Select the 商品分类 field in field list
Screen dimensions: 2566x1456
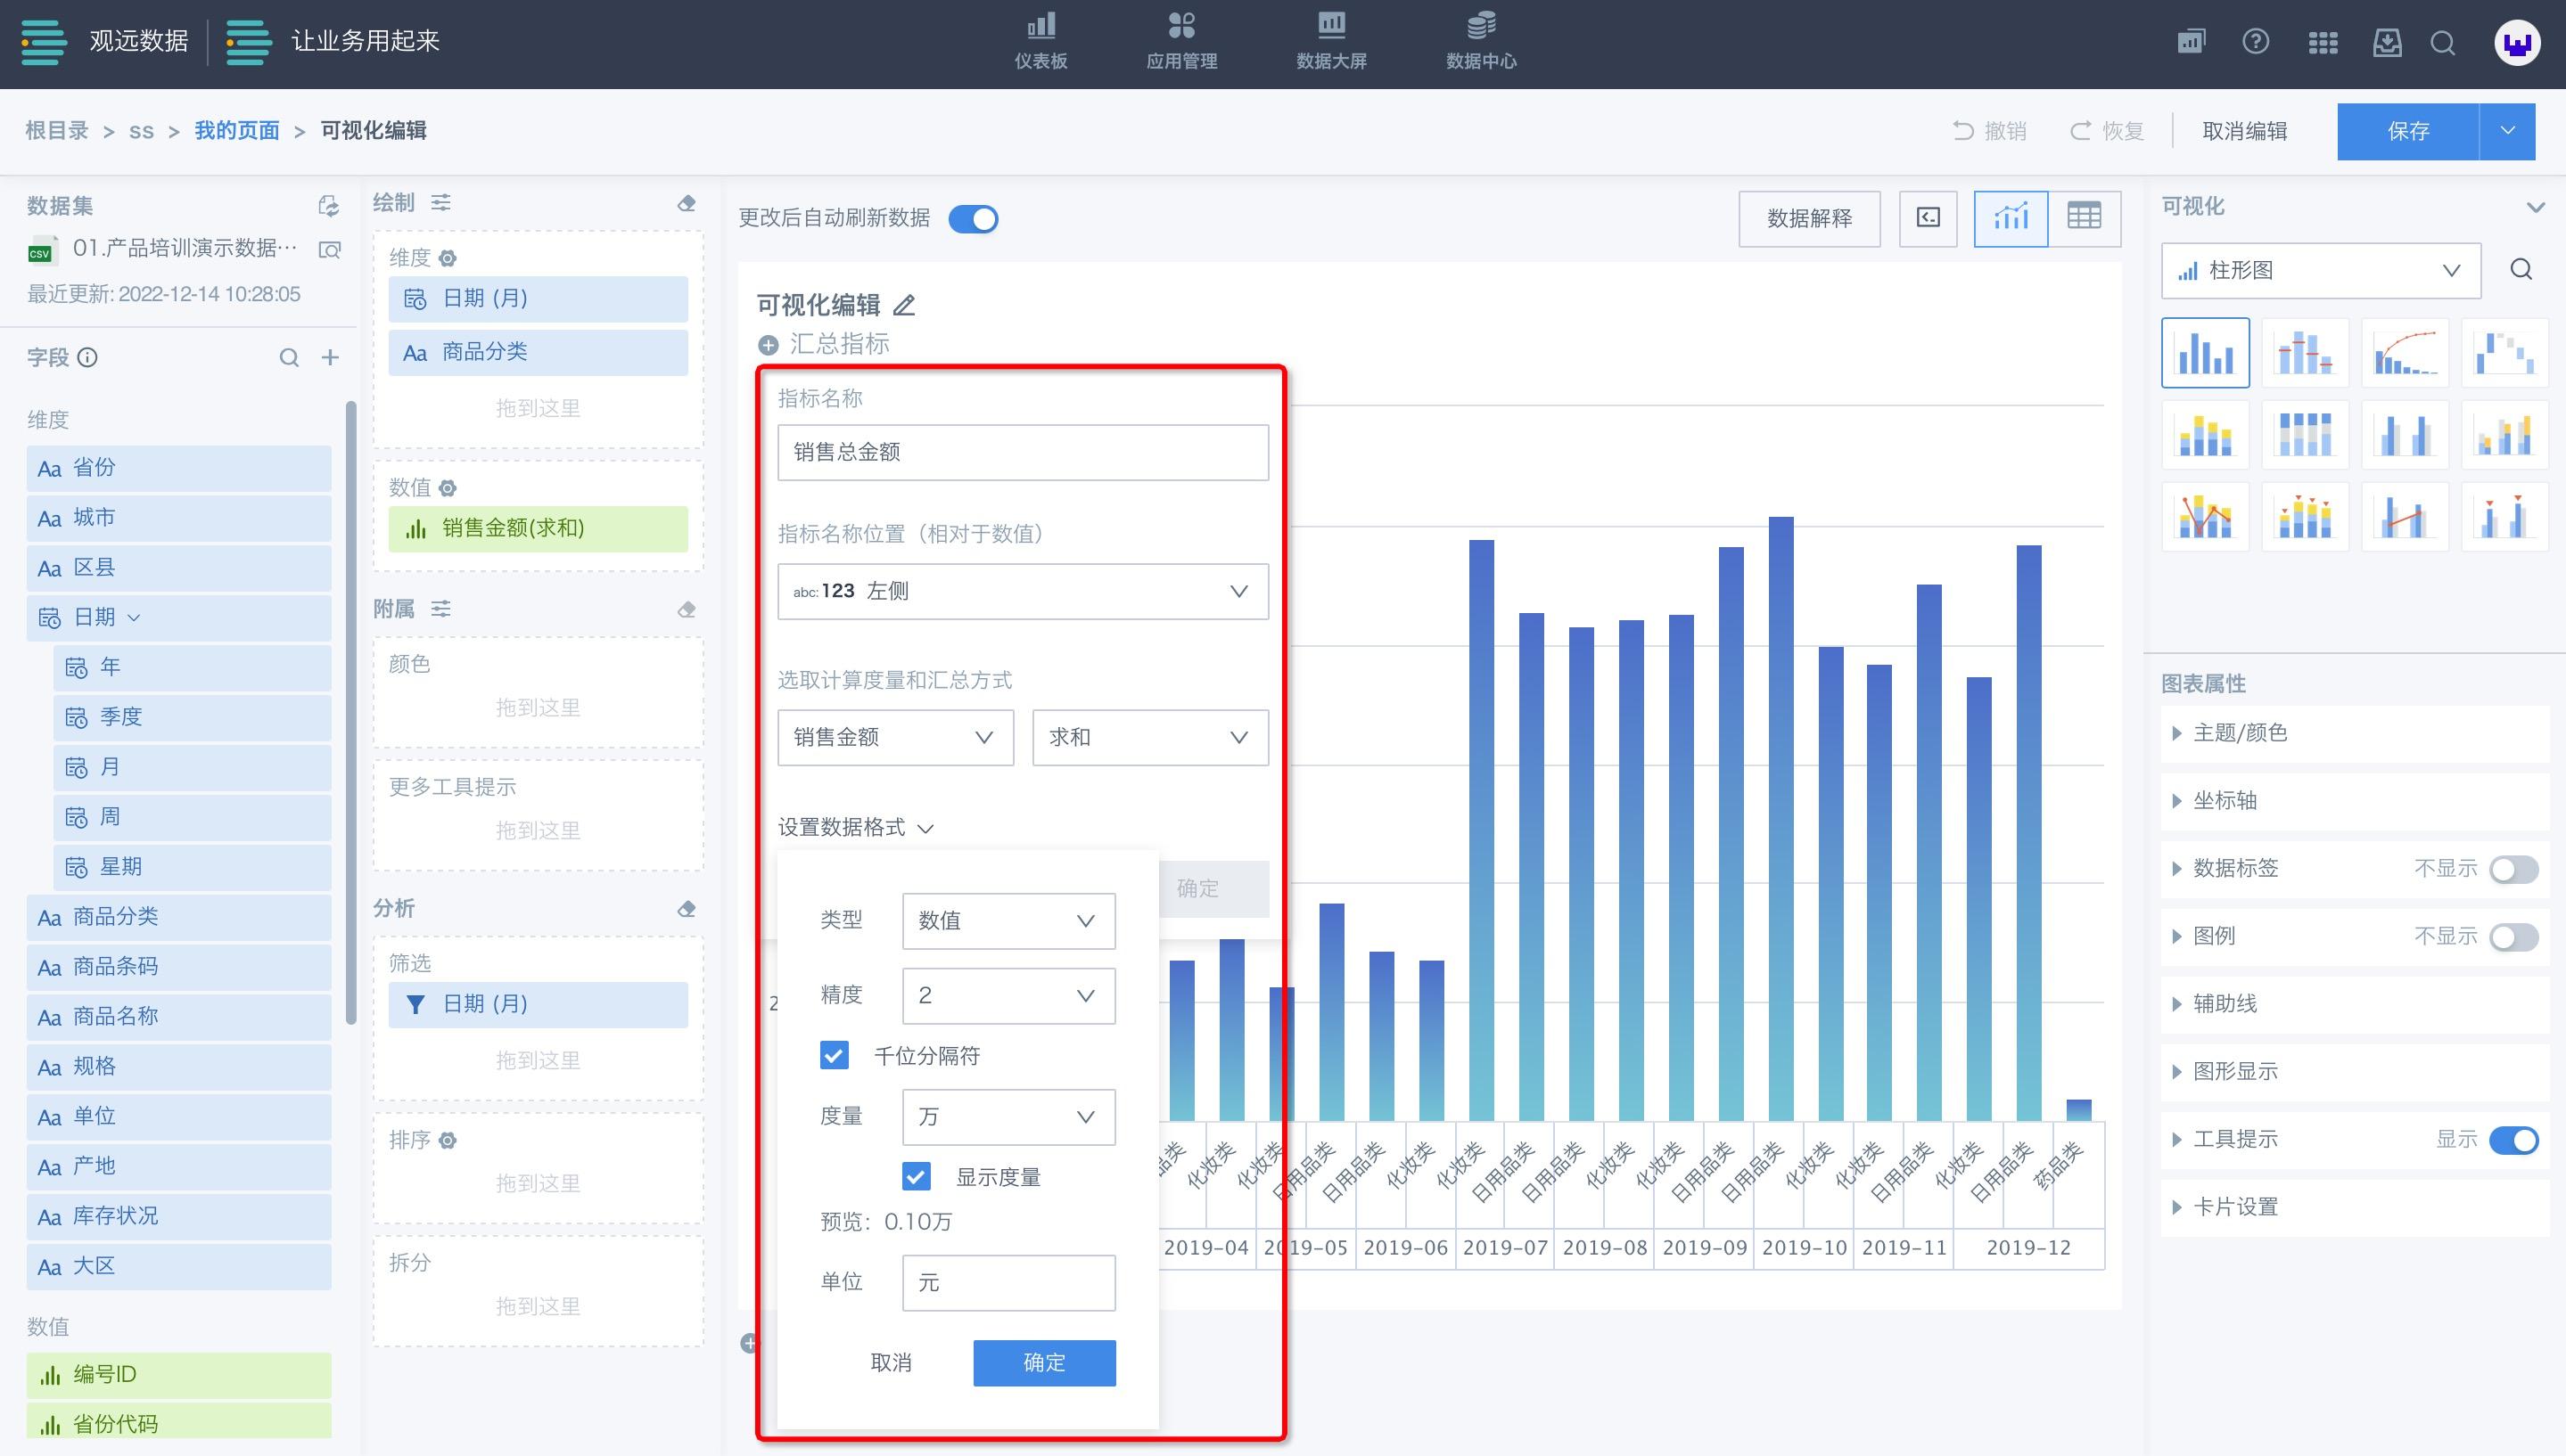(x=179, y=917)
